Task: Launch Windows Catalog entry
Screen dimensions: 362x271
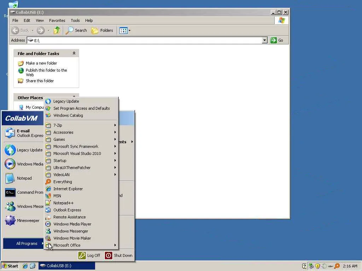Action: click(x=81, y=115)
